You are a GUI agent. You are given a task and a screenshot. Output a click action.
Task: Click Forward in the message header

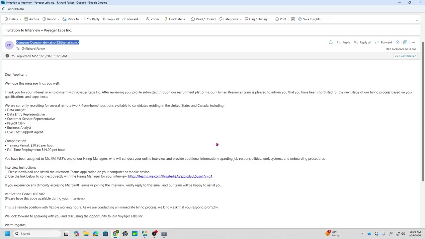click(x=383, y=42)
